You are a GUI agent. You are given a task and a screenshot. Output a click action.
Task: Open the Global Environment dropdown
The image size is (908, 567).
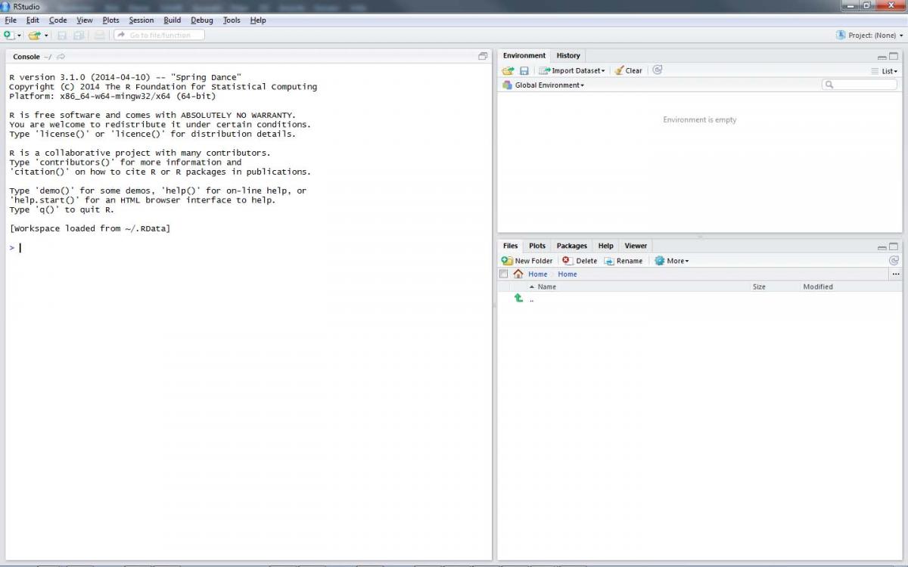click(543, 85)
